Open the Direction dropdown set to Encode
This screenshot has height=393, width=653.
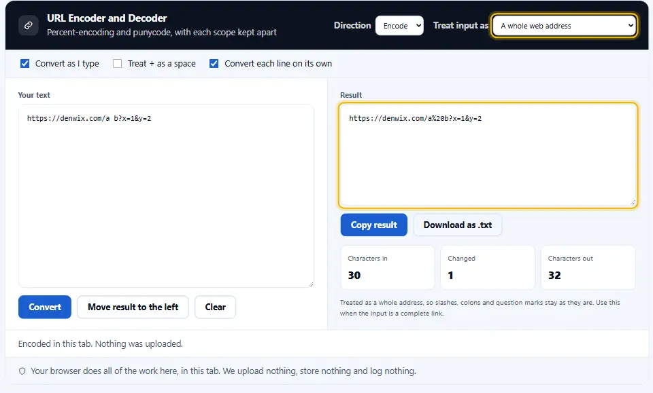399,26
